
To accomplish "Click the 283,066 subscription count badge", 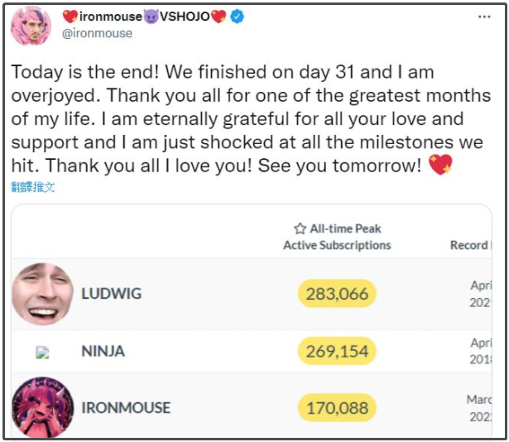I will tap(337, 293).
